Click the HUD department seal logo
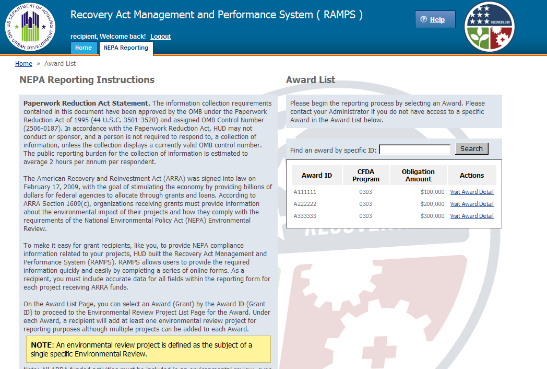 click(30, 26)
